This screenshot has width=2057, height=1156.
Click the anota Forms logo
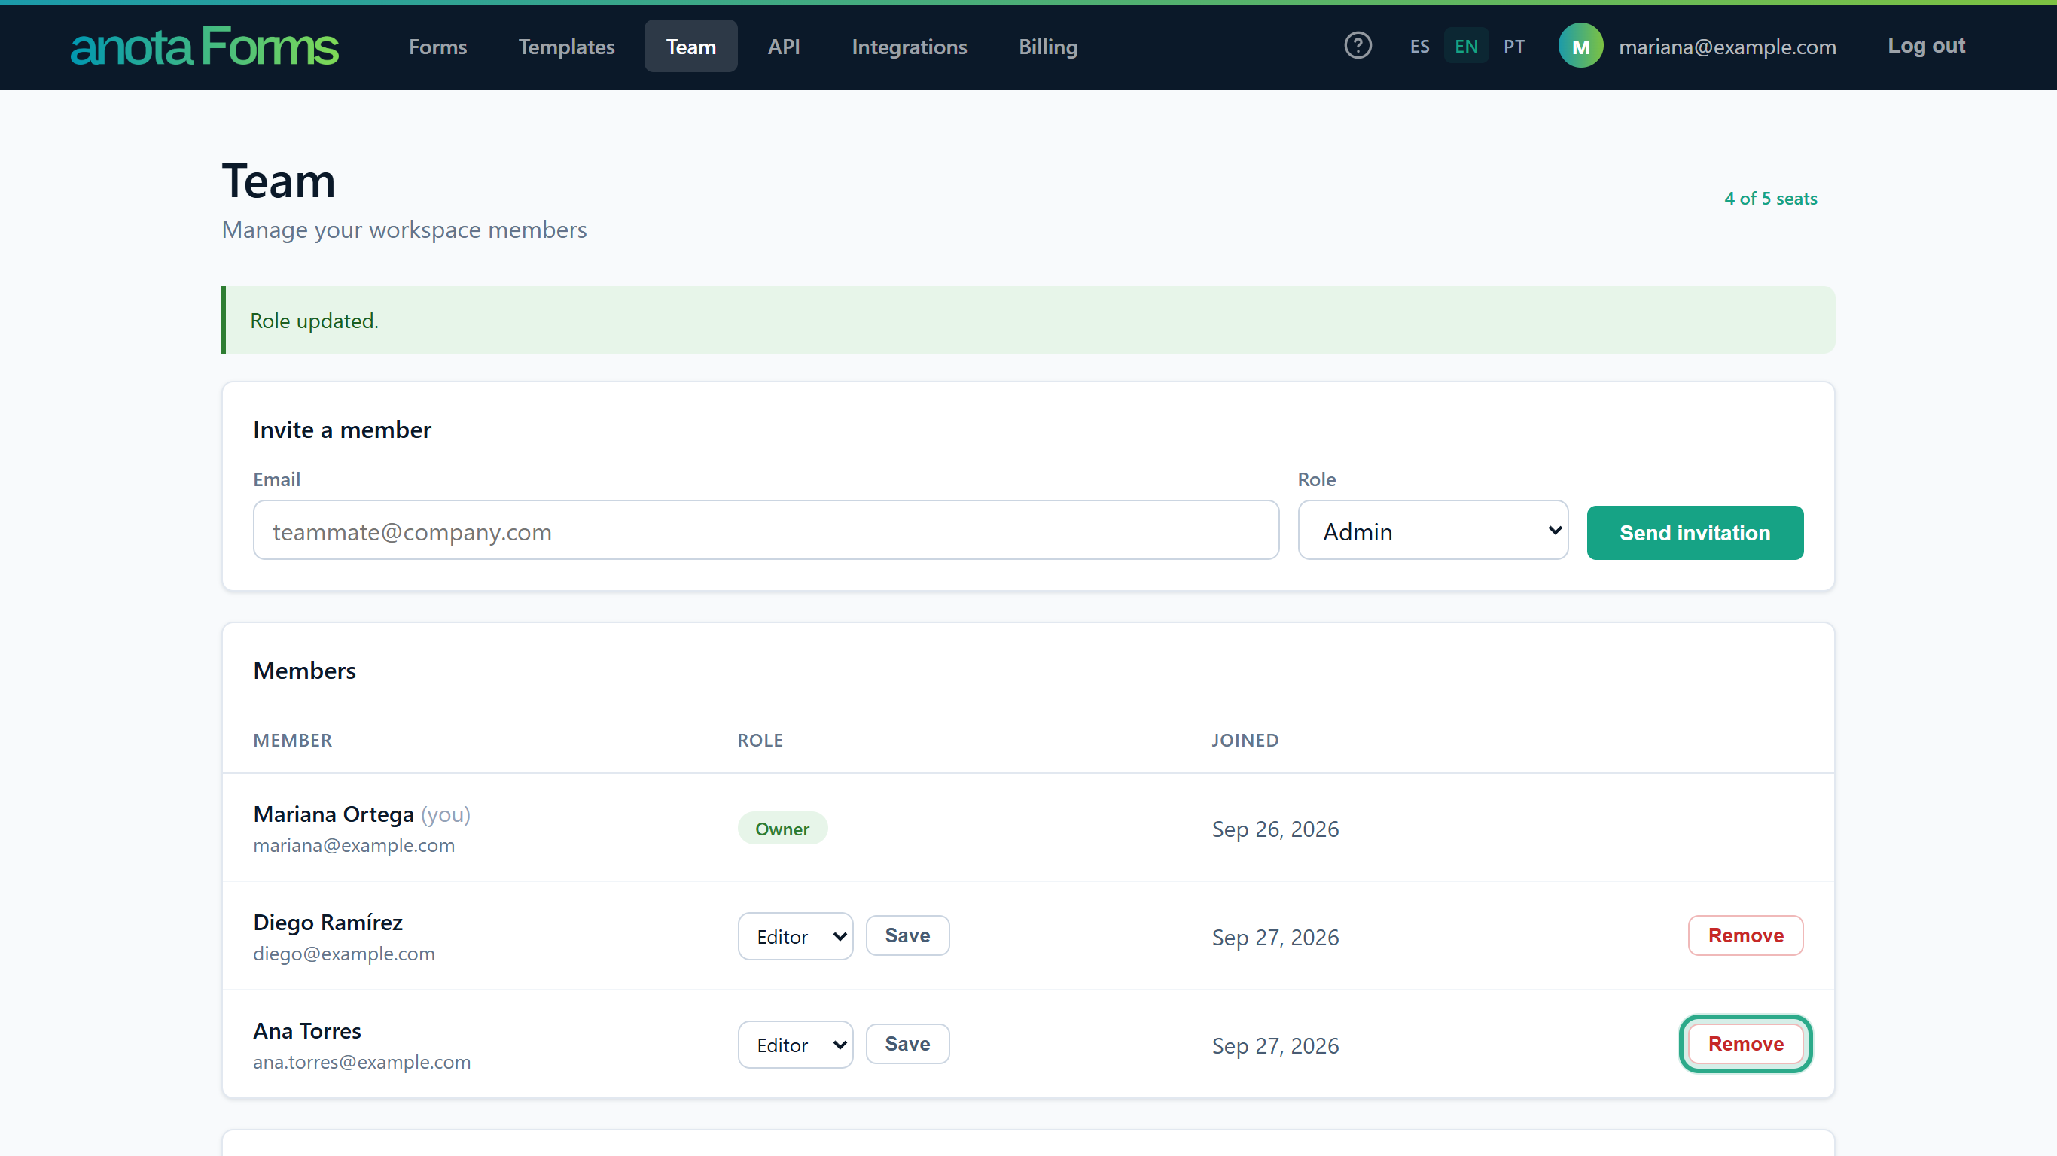coord(205,47)
